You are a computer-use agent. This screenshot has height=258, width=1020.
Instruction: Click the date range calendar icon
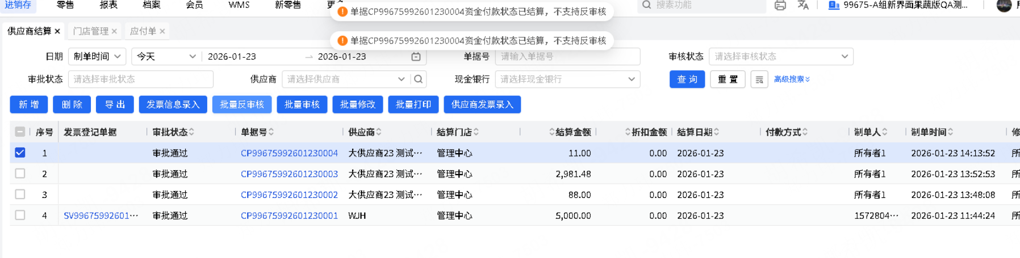pos(416,57)
